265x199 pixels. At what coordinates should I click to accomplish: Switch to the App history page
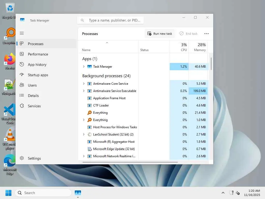47,64
